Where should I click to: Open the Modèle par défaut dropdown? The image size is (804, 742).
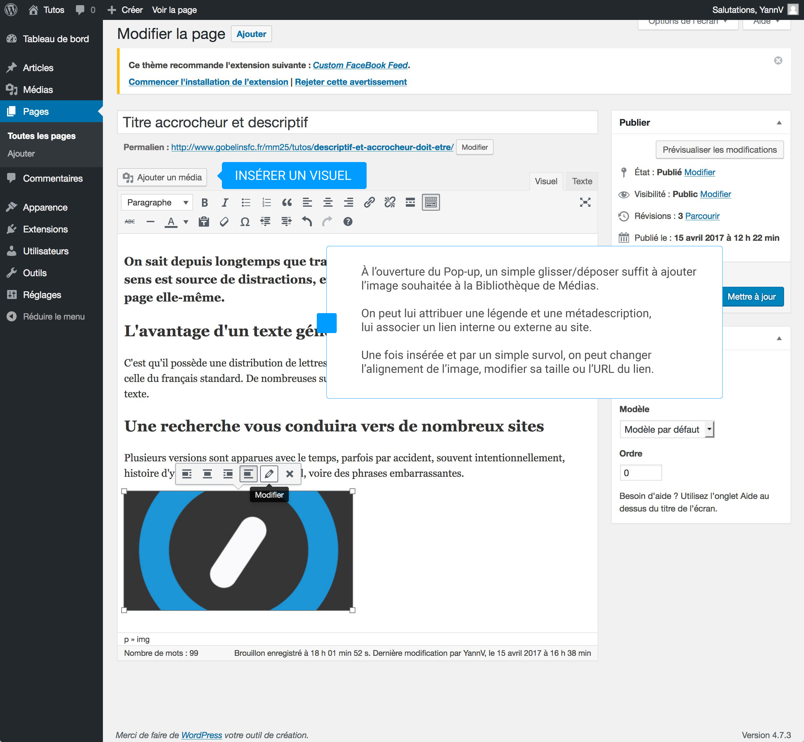pos(667,430)
